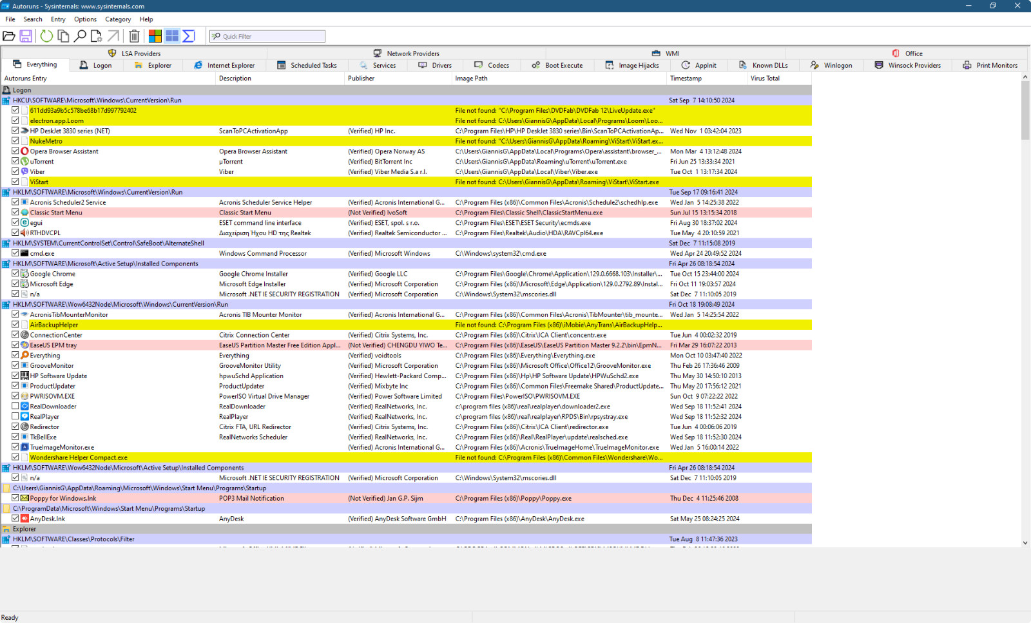Toggle Hide Microsoft Entries colored logo icon
Image resolution: width=1031 pixels, height=623 pixels.
coord(155,36)
